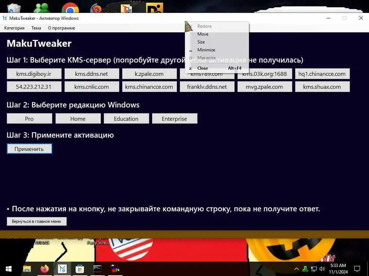Click the MakuTweaker title bar app icon
Image resolution: width=369 pixels, height=276 pixels.
click(x=4, y=18)
